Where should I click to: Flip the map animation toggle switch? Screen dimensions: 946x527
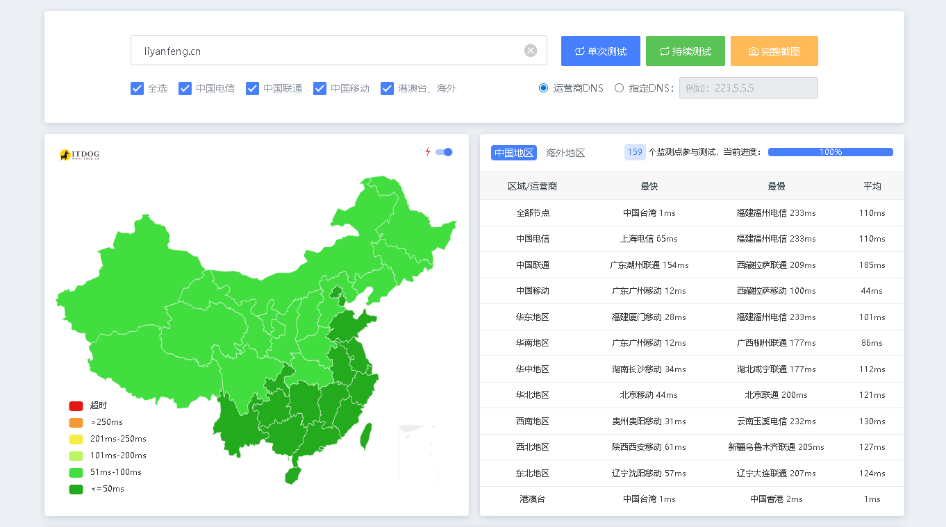442,151
